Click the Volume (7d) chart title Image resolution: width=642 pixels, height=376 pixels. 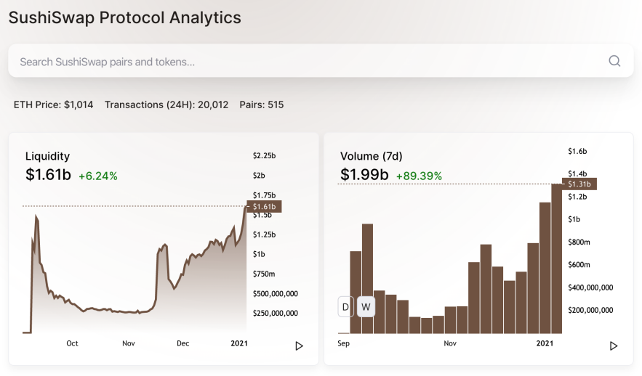pyautogui.click(x=372, y=156)
